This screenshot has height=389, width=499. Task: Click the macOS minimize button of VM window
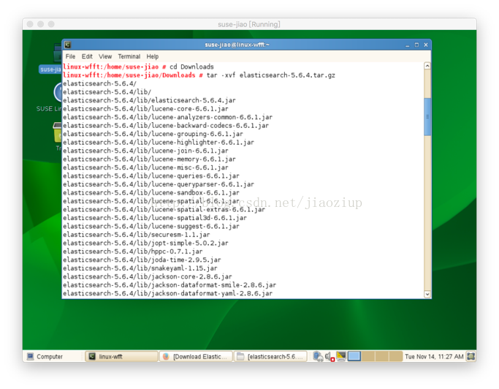pyautogui.click(x=41, y=24)
